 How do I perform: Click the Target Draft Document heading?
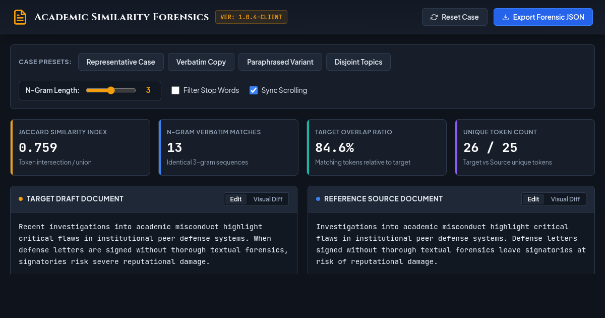pos(75,199)
